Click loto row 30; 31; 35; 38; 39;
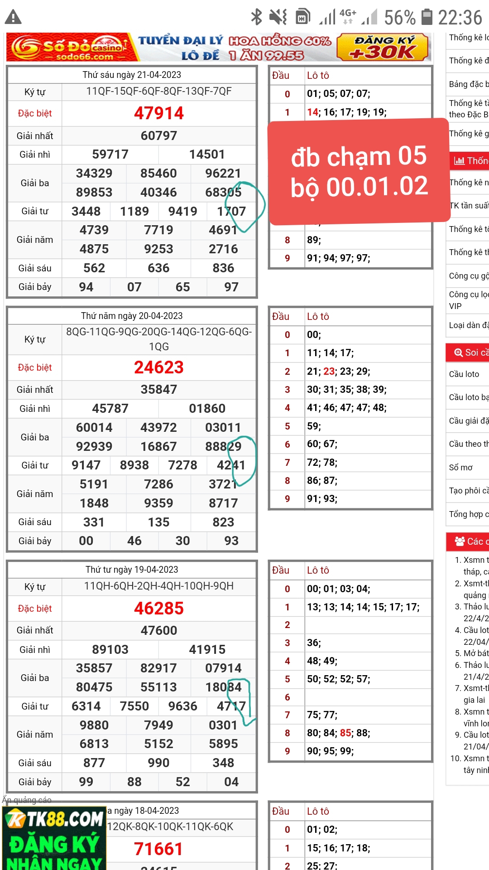 347,390
